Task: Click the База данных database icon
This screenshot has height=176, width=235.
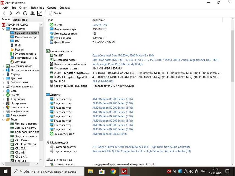Action: coord(8,116)
